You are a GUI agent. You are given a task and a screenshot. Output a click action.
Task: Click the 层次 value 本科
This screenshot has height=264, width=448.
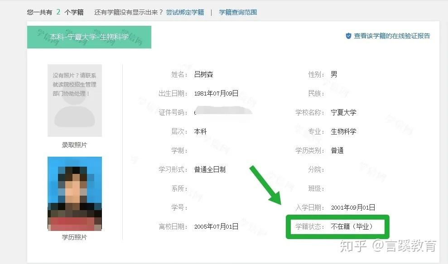pos(200,131)
